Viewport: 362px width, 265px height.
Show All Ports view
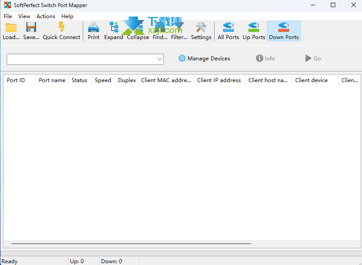228,31
